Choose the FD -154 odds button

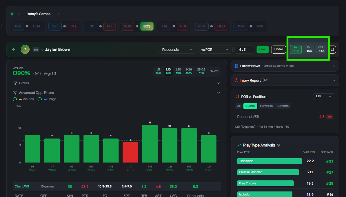(x=308, y=49)
